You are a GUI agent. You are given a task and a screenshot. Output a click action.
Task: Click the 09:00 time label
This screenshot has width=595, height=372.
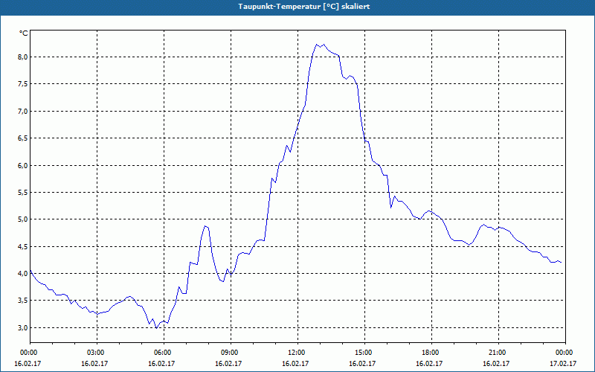(x=228, y=353)
